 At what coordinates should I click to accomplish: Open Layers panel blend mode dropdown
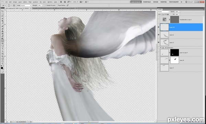pos(164,12)
